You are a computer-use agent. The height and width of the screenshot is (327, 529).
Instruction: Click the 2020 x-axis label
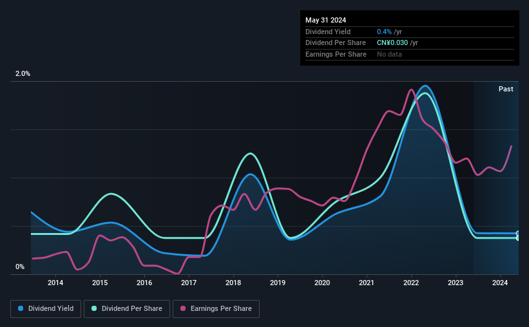(322, 283)
